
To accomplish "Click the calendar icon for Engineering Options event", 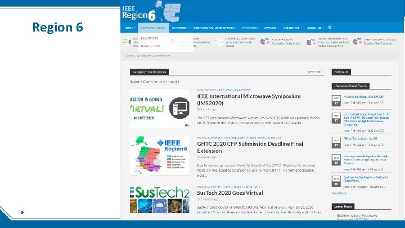I will coord(336,181).
